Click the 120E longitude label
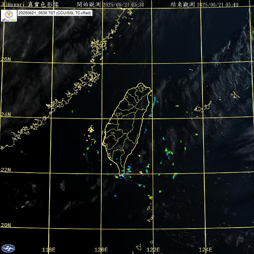 [x=101, y=250]
